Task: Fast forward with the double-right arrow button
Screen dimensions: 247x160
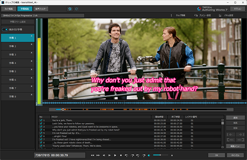Action: [x=98, y=155]
